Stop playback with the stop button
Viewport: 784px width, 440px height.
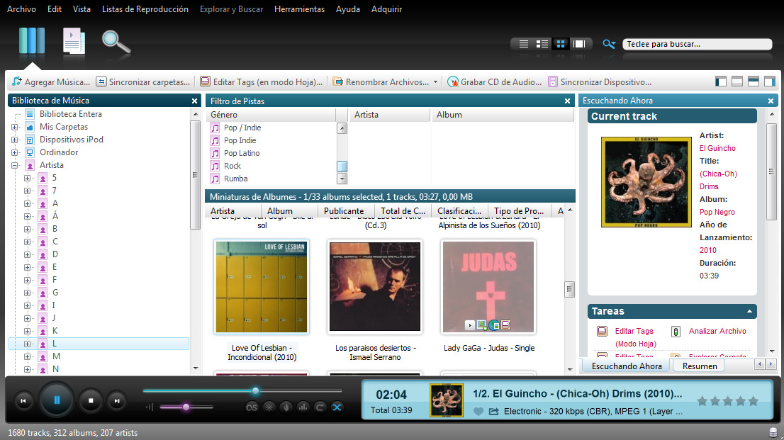pyautogui.click(x=91, y=401)
